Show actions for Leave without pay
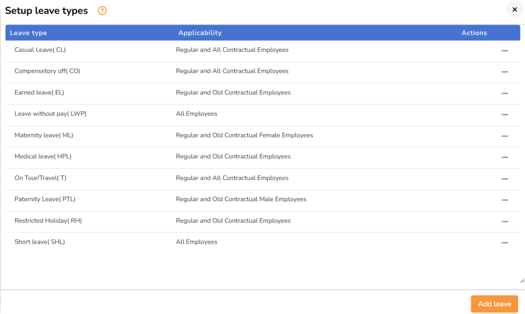The image size is (525, 314). coord(504,114)
